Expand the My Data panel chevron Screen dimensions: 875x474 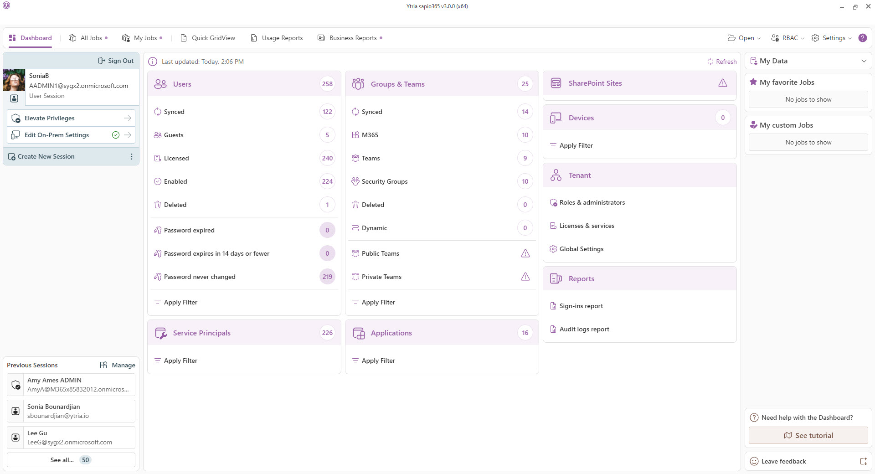click(x=864, y=61)
